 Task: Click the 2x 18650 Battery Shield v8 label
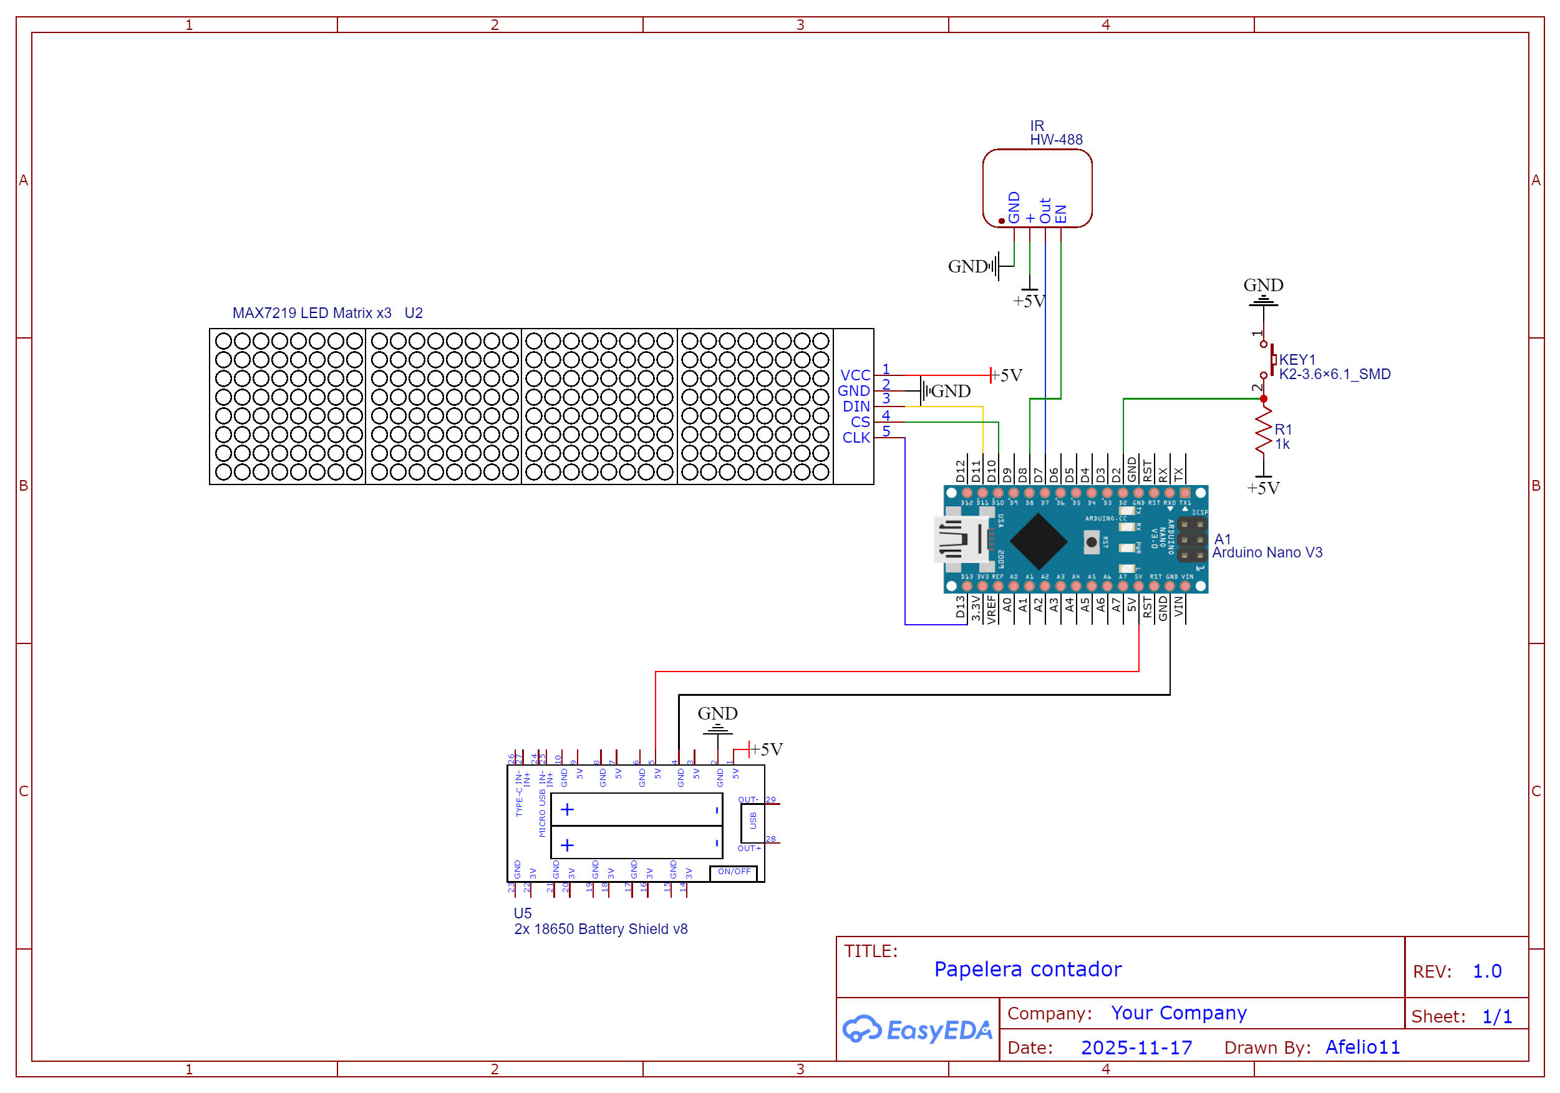tap(601, 929)
